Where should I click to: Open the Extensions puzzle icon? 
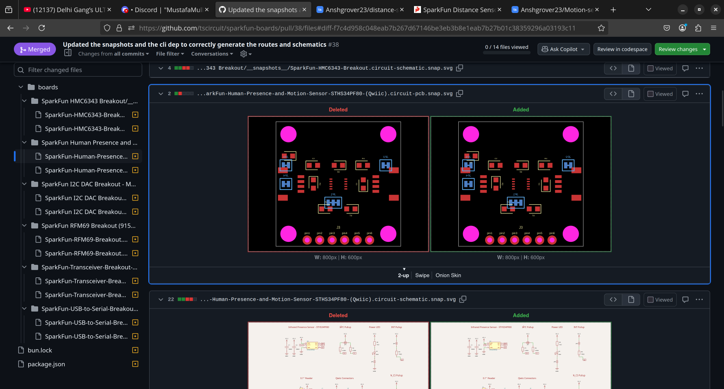[x=698, y=28]
